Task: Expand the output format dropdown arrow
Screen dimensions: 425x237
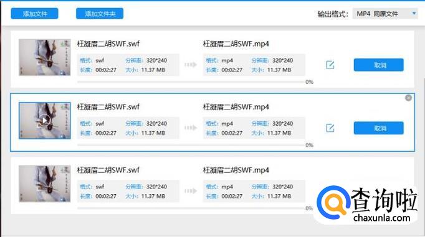Action: 414,13
